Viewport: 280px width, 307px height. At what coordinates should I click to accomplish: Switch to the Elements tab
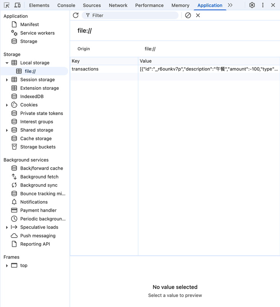(39, 5)
